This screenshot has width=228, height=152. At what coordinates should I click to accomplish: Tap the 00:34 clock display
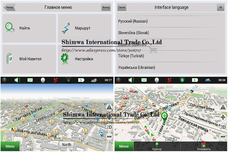pos(222,80)
